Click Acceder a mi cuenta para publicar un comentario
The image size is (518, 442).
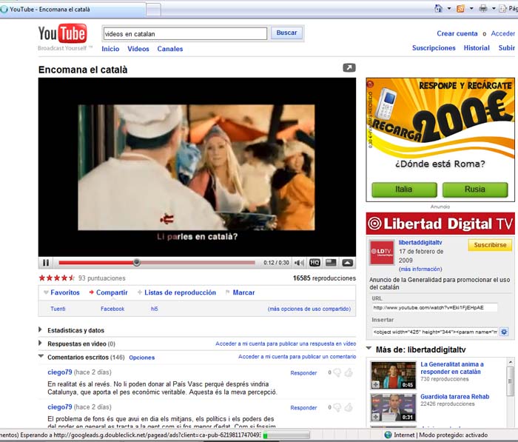click(297, 357)
